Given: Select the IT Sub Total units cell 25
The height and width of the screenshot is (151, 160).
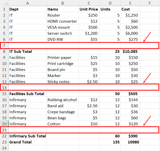Looking at the screenshot, I should coord(110,52).
